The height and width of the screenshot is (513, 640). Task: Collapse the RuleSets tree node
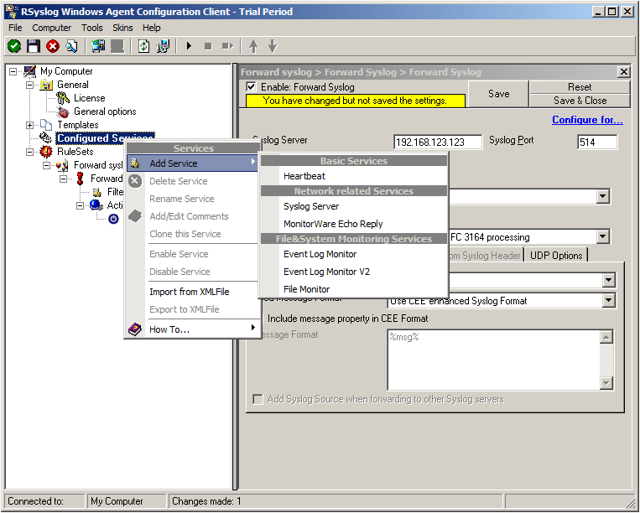pyautogui.click(x=30, y=152)
